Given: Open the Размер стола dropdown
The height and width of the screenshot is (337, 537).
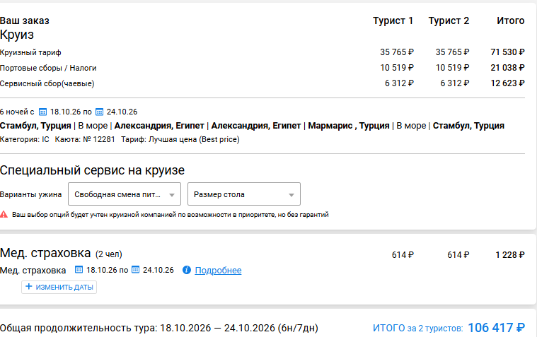Looking at the screenshot, I should tap(244, 194).
